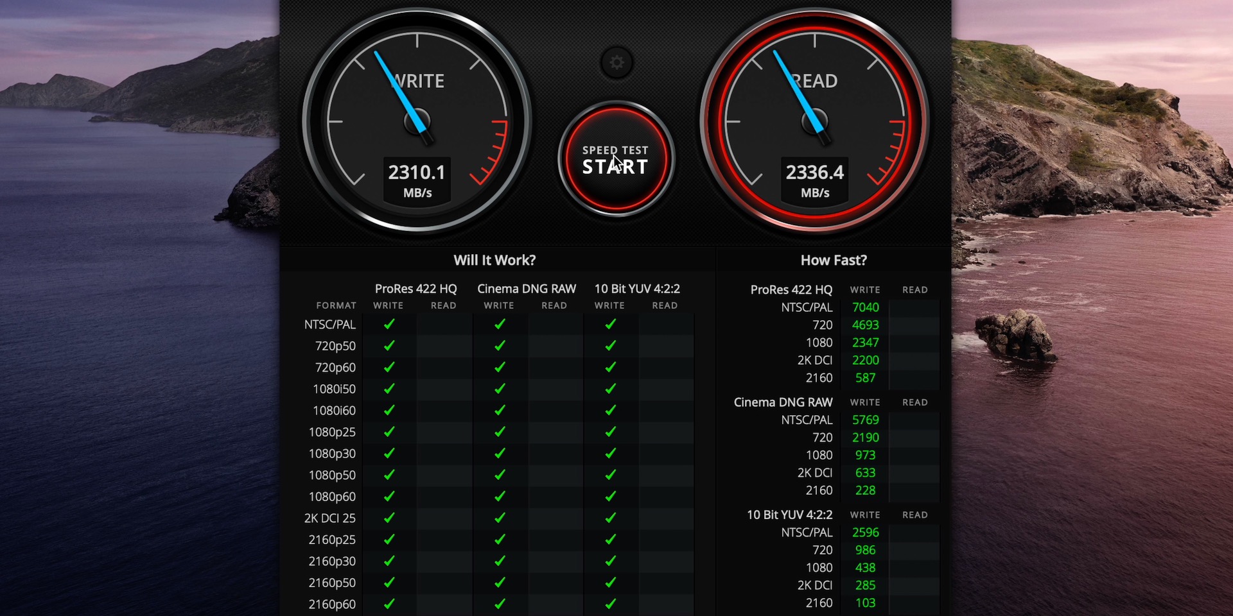Select the 1080i60 format row label
Viewport: 1233px width, 616px height.
tap(334, 411)
